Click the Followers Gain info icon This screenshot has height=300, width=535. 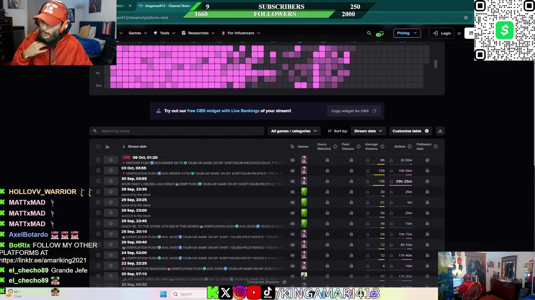coord(436,147)
